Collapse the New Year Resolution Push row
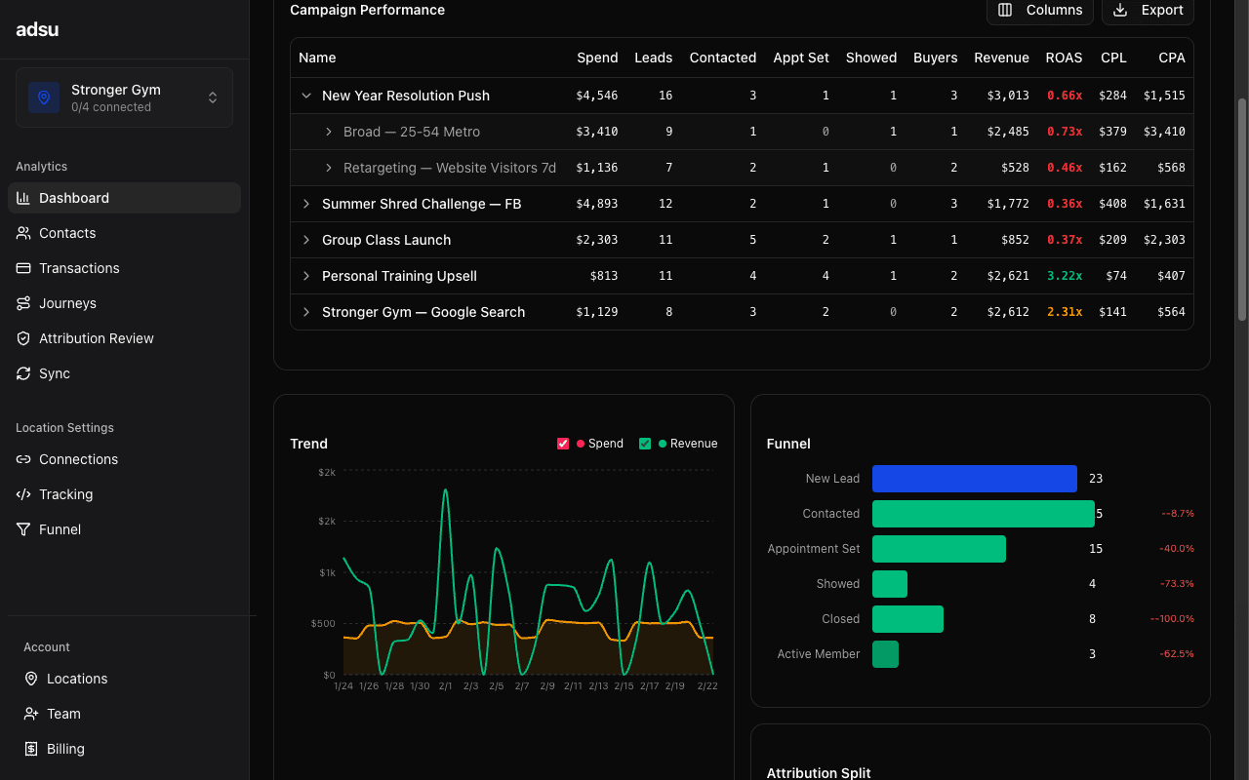The width and height of the screenshot is (1249, 780). point(306,96)
